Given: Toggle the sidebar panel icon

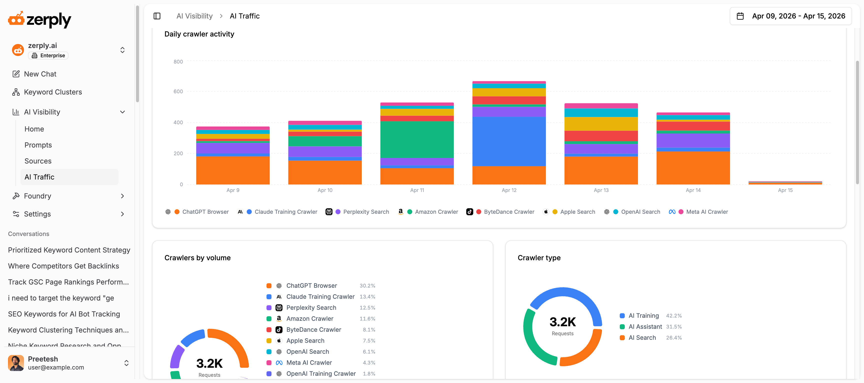Looking at the screenshot, I should click(157, 16).
